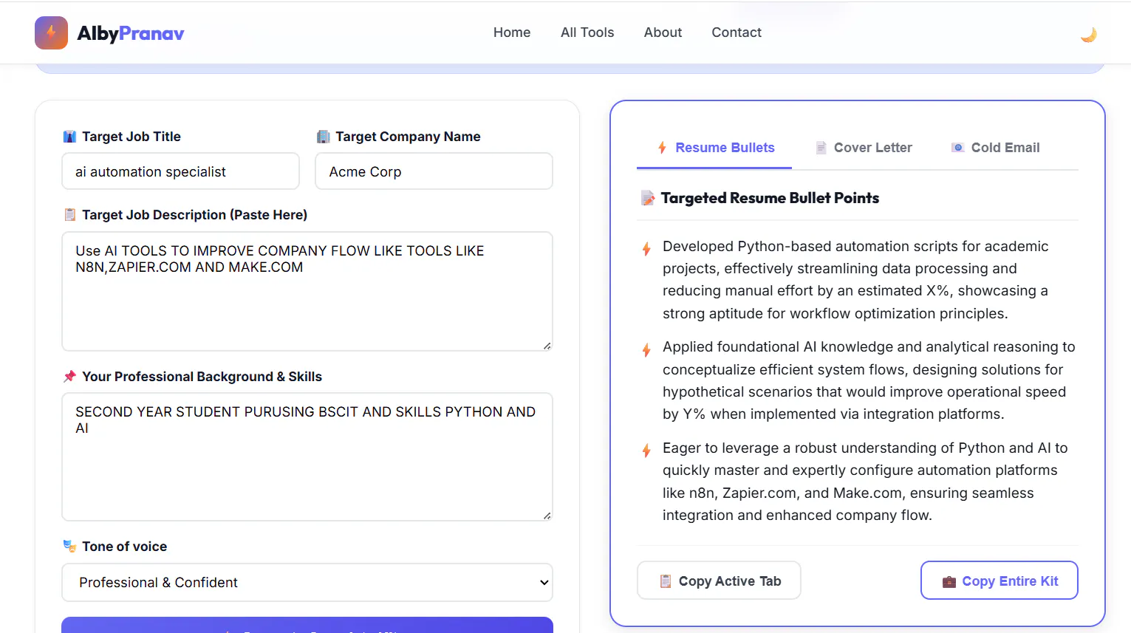Screen dimensions: 1131x633
Task: Click the generate button below Tone of voice
Action: tap(307, 625)
